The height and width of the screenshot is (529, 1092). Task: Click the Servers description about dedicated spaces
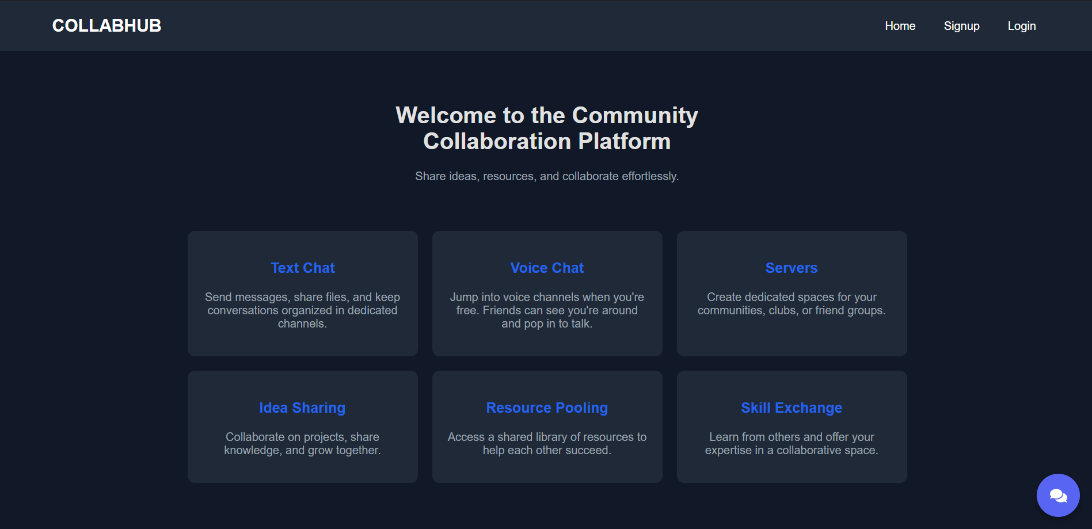[791, 304]
